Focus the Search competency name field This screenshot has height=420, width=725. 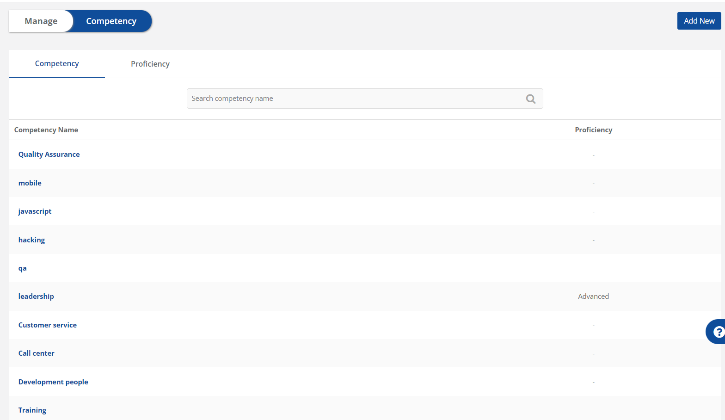click(x=365, y=99)
